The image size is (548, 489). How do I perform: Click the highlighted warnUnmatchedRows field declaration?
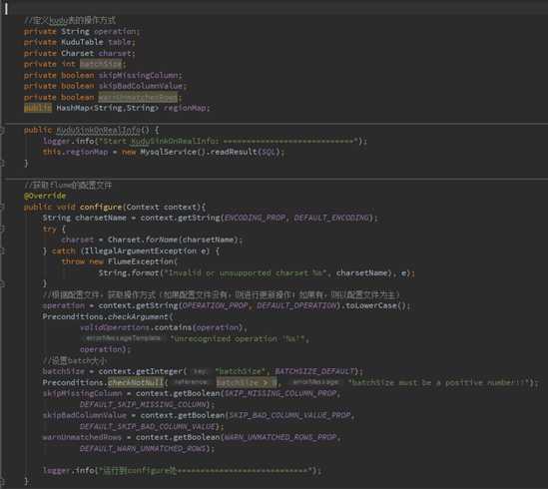(138, 98)
